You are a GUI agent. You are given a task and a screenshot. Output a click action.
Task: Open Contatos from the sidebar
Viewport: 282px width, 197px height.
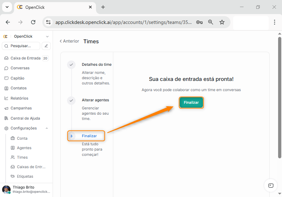(18, 88)
